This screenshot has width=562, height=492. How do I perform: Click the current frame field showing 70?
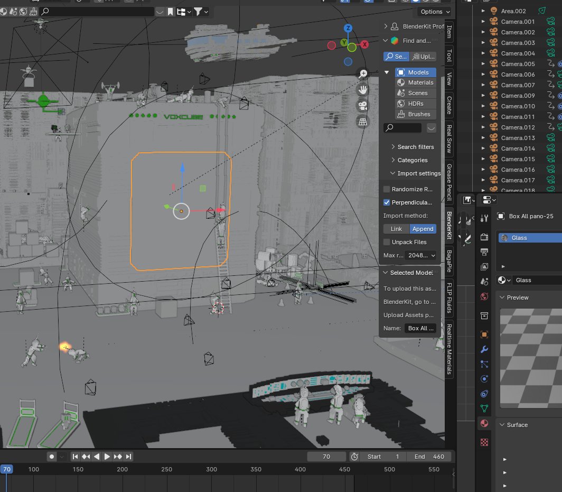326,457
